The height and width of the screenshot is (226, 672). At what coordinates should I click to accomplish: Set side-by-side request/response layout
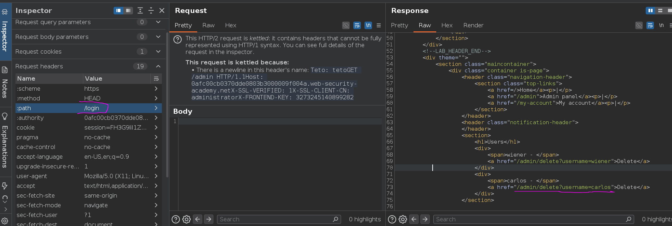650,10
